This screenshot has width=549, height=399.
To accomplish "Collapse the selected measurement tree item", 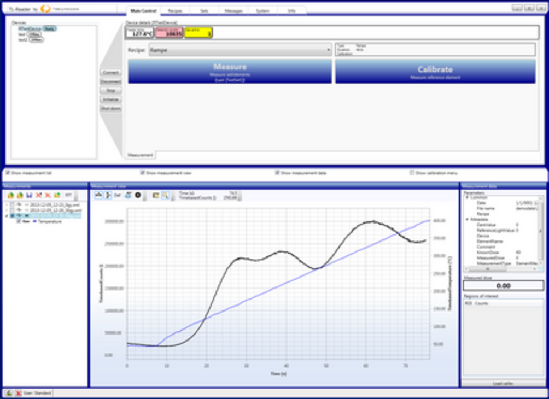I will coord(5,216).
